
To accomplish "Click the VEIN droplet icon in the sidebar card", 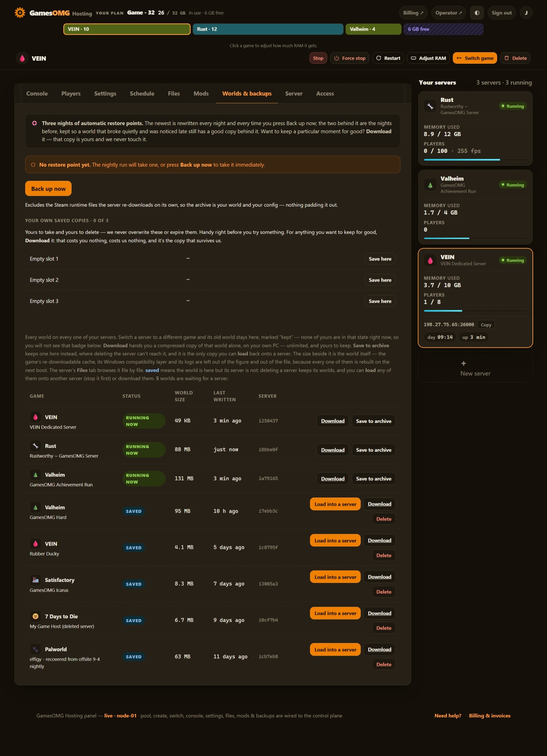I will tap(430, 260).
